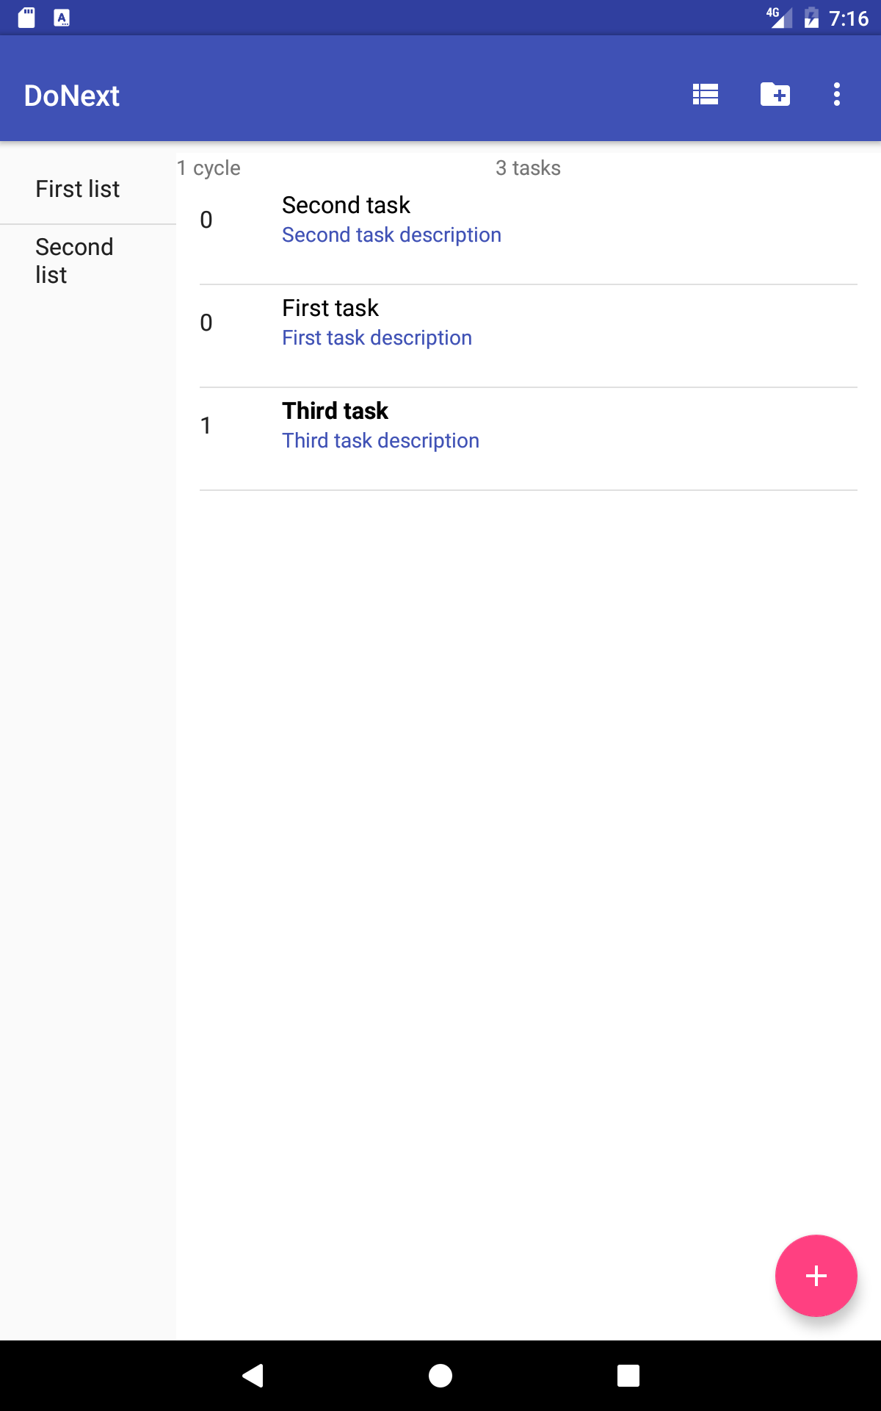Image resolution: width=881 pixels, height=1411 pixels.
Task: Tap the DoNext app title
Action: (x=72, y=96)
